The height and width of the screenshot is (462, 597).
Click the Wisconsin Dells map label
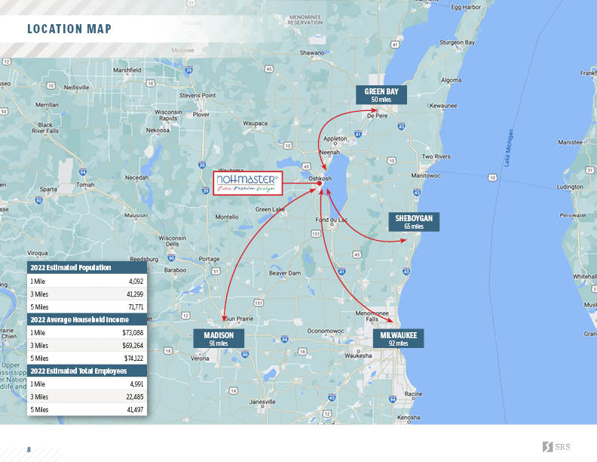173,241
